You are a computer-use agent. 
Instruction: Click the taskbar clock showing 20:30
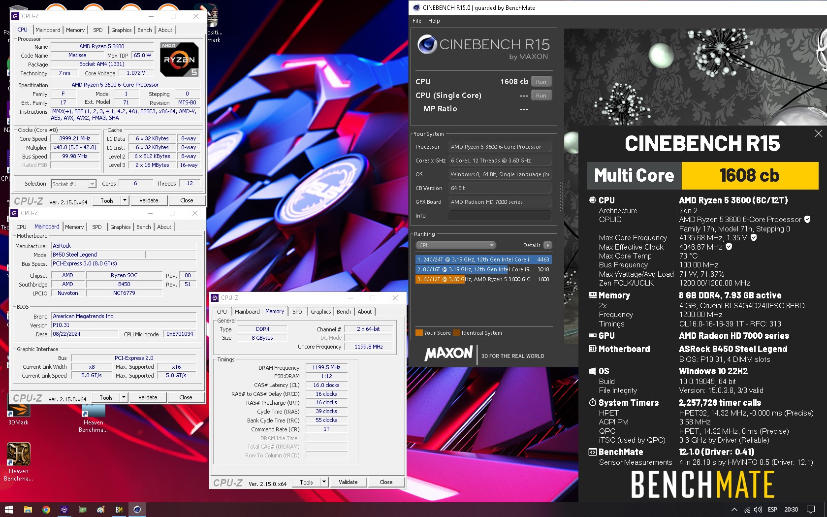[791, 510]
